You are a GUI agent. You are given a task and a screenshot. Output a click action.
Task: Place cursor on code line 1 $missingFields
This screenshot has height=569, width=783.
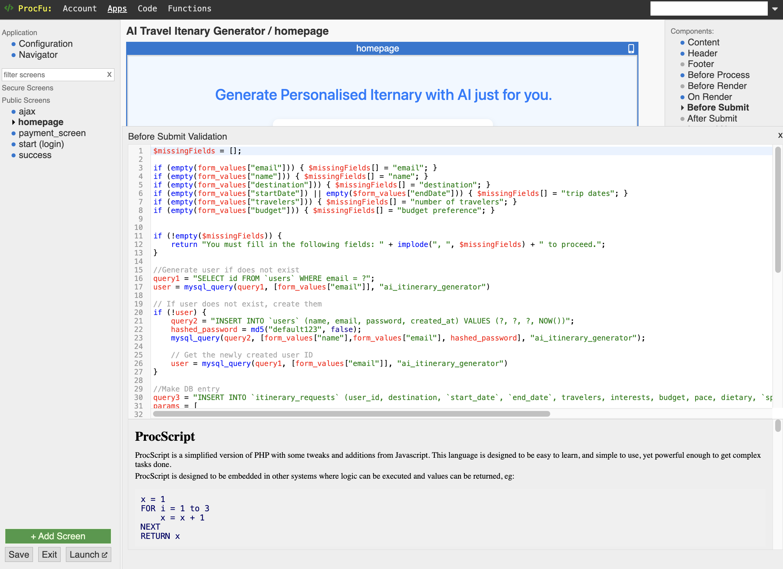(x=184, y=151)
